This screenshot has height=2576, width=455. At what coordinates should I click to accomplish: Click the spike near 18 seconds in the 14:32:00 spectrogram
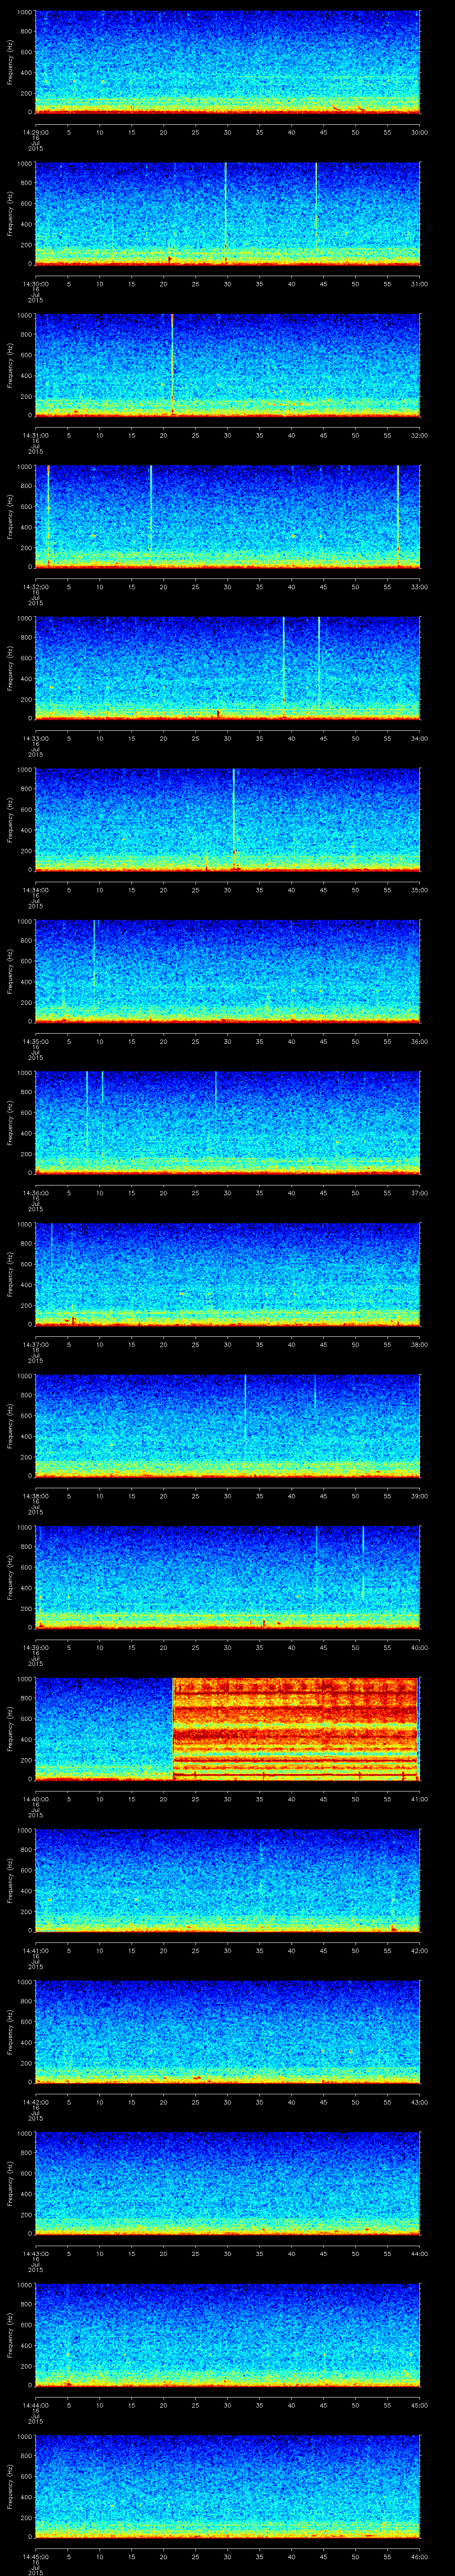151,510
